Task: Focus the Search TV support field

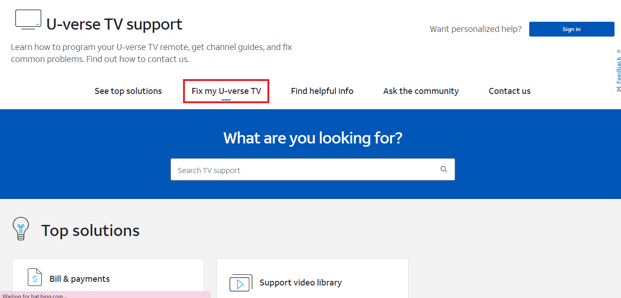Action: click(312, 169)
